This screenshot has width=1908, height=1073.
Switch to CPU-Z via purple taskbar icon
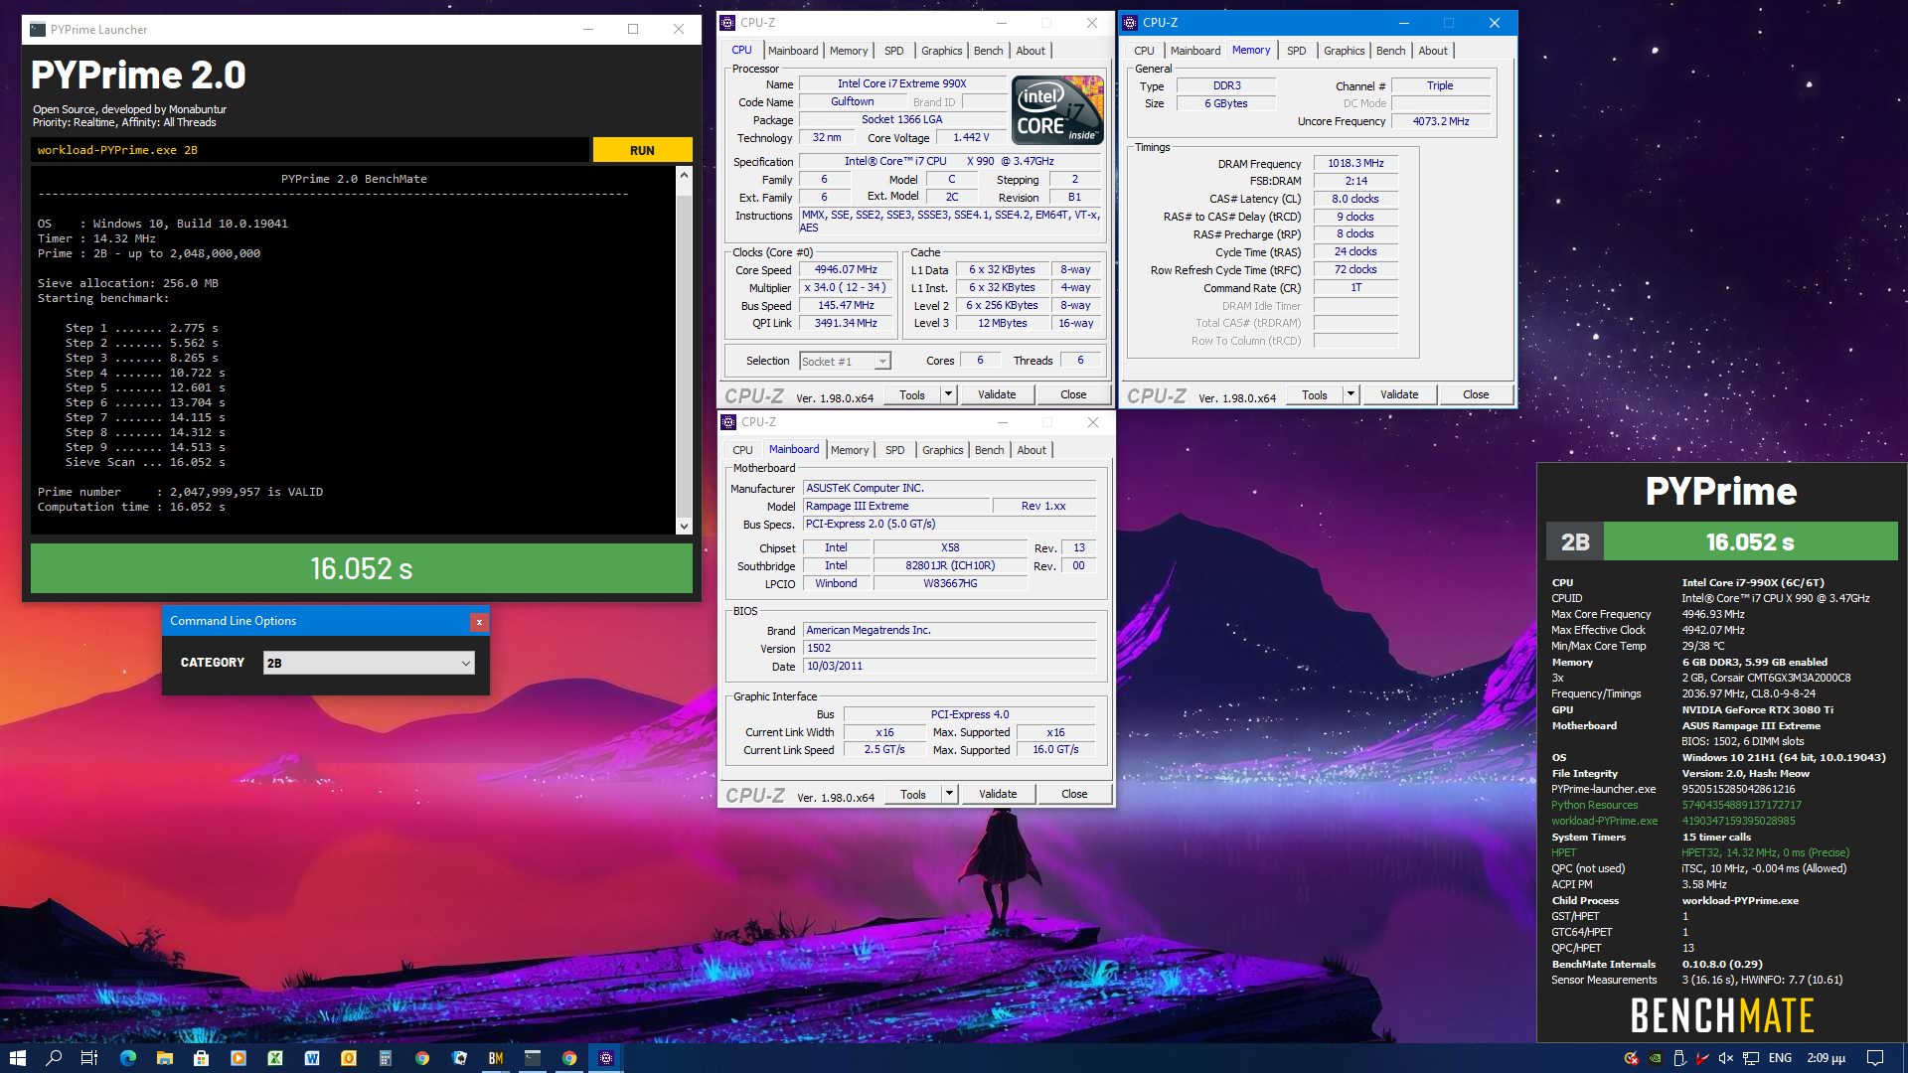[605, 1058]
